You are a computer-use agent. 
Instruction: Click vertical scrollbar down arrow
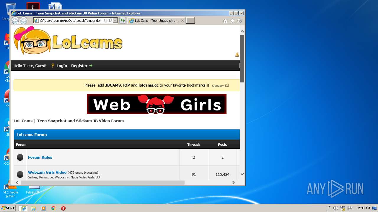(242, 174)
